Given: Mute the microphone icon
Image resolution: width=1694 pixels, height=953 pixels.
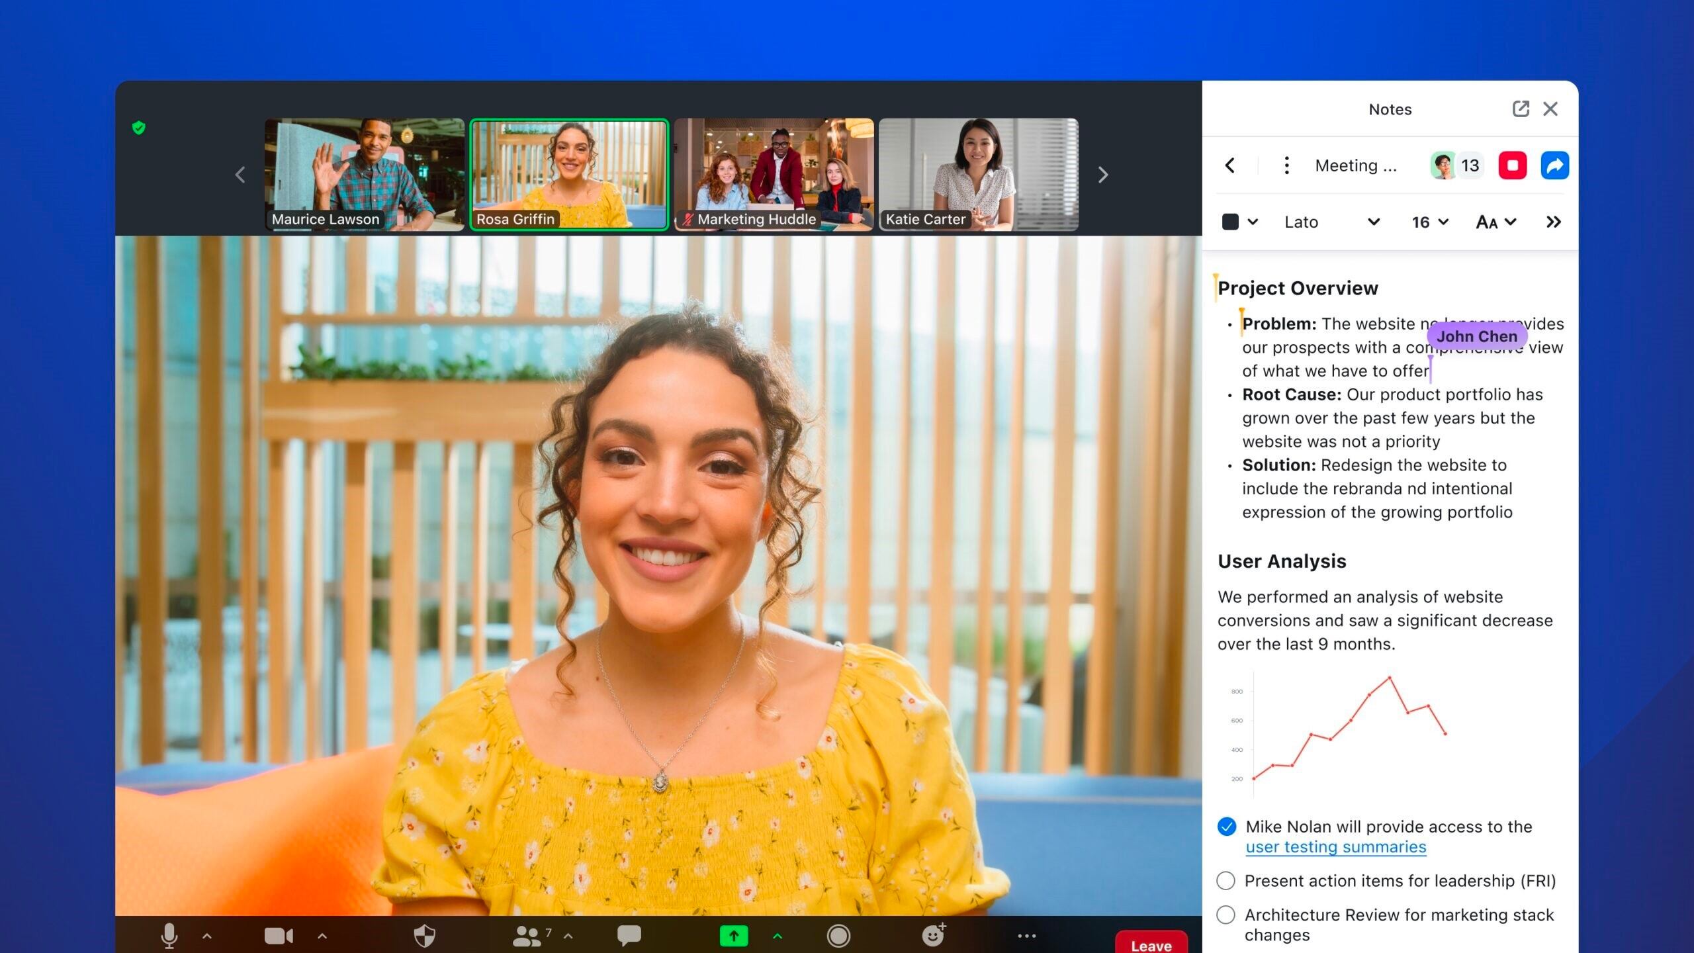Looking at the screenshot, I should pos(169,935).
